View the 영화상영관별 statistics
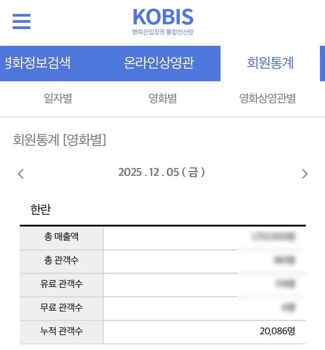The height and width of the screenshot is (350, 325). (268, 98)
